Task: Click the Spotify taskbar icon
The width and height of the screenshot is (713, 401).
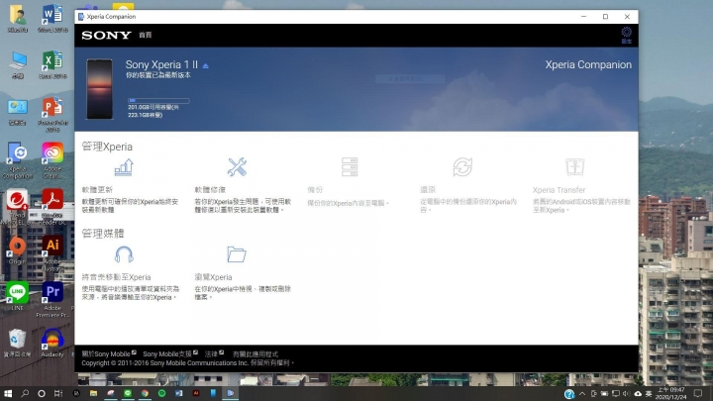Action: (x=161, y=393)
